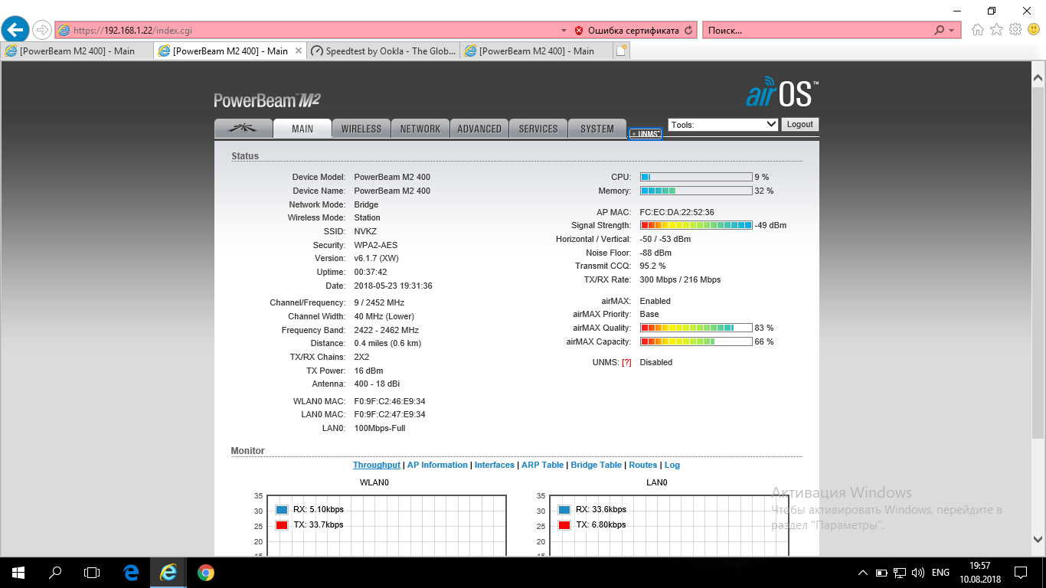The height and width of the screenshot is (588, 1046).
Task: Open Favorites star icon
Action: point(996,30)
